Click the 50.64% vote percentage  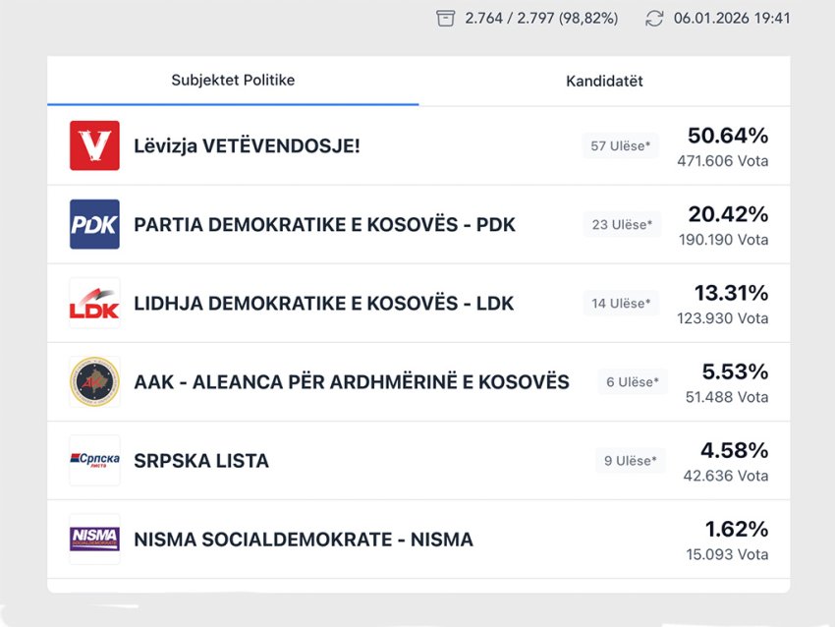[x=728, y=136]
